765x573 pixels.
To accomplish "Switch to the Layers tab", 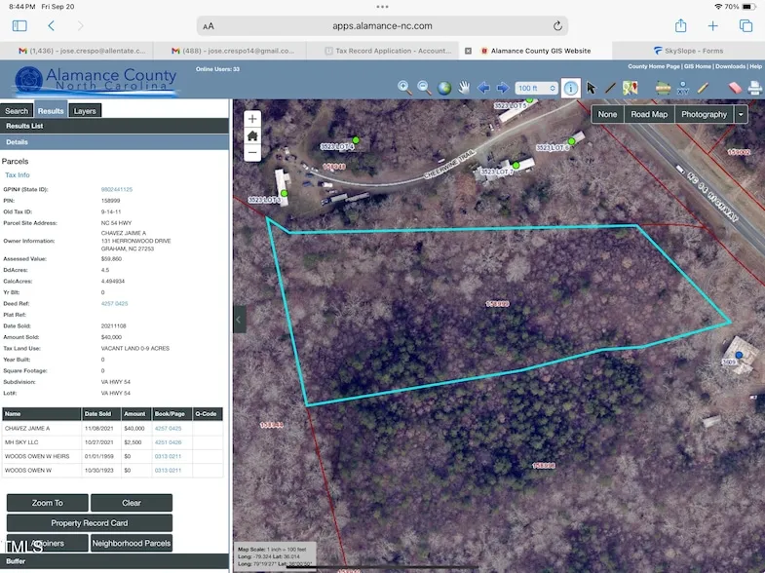I will [x=85, y=111].
